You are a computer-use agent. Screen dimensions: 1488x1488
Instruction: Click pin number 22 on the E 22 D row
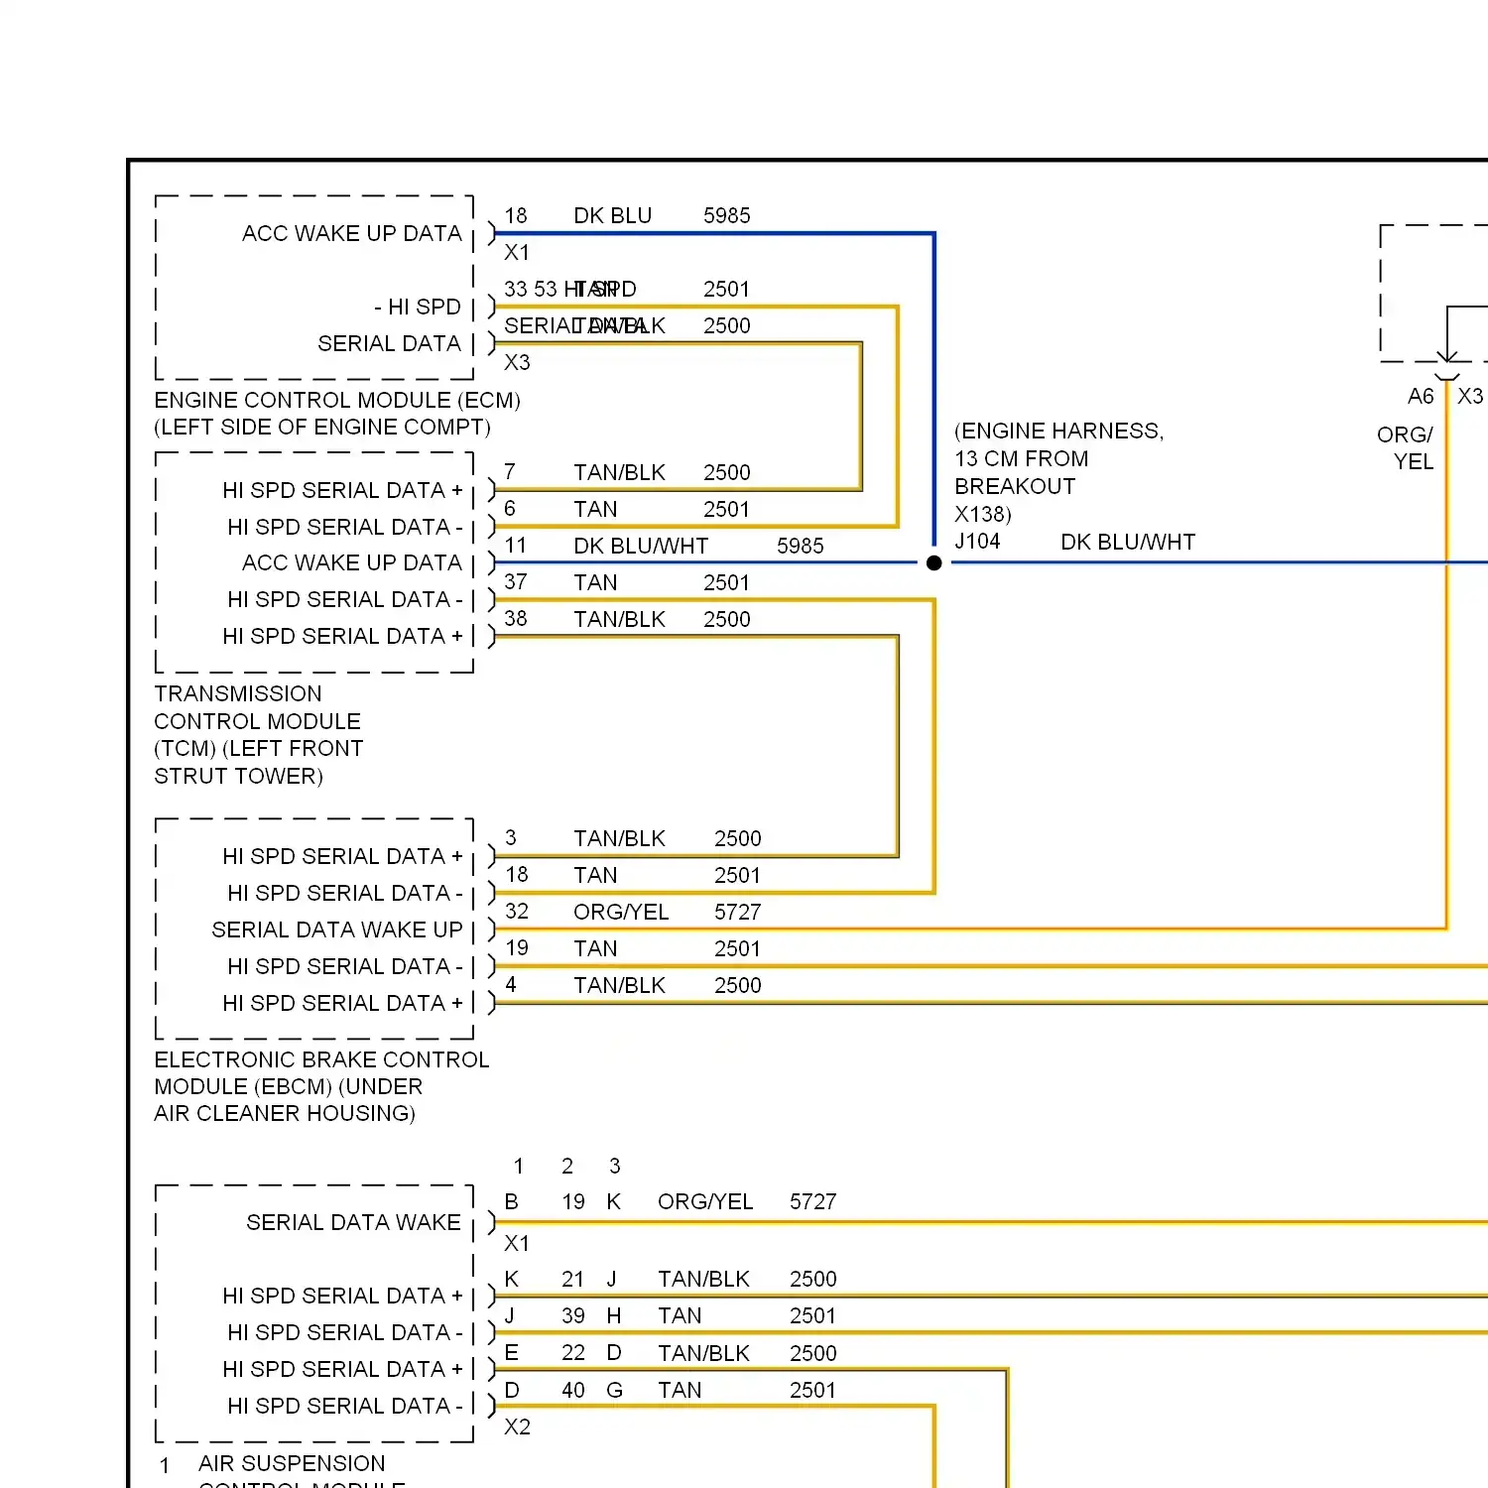(573, 1353)
